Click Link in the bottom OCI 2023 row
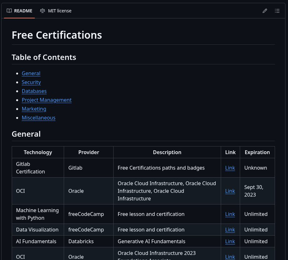 click(x=230, y=257)
